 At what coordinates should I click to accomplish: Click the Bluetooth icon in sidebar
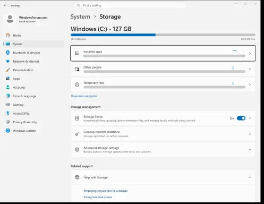click(x=8, y=53)
